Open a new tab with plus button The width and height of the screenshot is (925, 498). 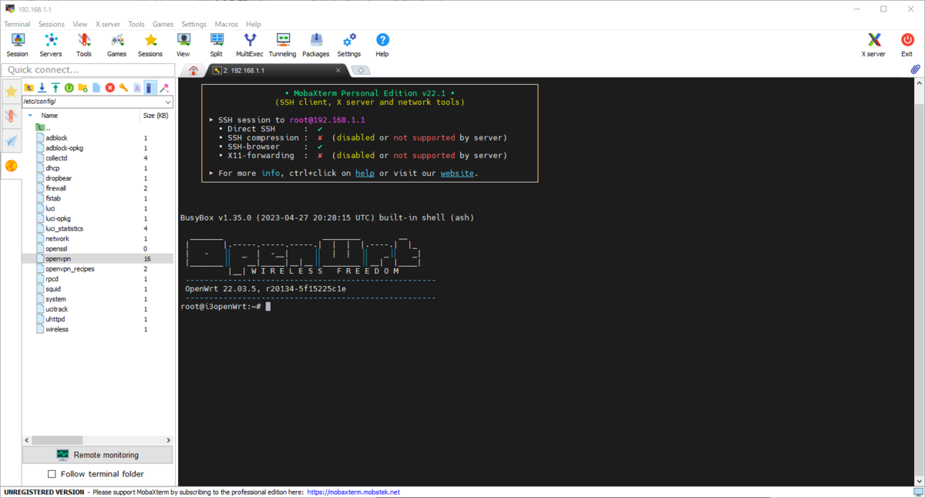tap(360, 70)
